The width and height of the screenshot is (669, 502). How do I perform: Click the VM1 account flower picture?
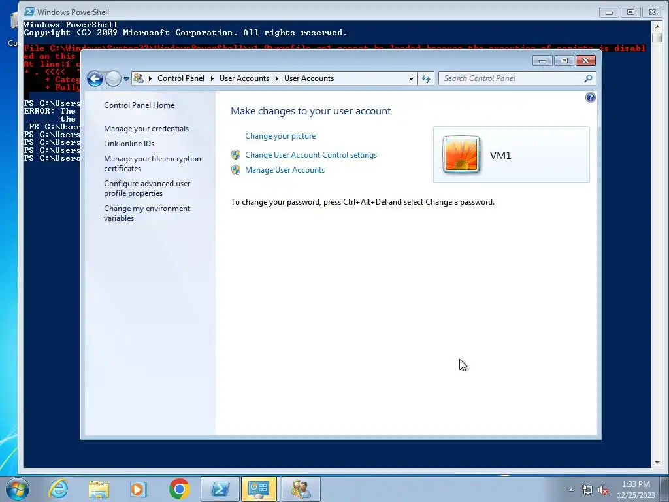[461, 154]
